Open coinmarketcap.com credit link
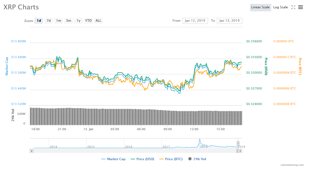The height and width of the screenshot is (169, 309). (x=292, y=165)
